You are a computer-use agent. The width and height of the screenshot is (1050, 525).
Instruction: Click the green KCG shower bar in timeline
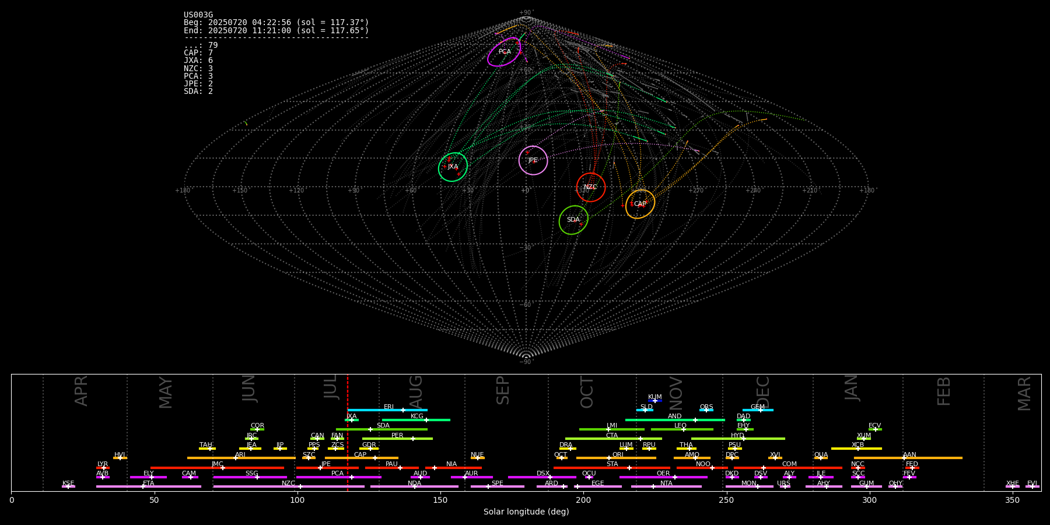tap(416, 419)
